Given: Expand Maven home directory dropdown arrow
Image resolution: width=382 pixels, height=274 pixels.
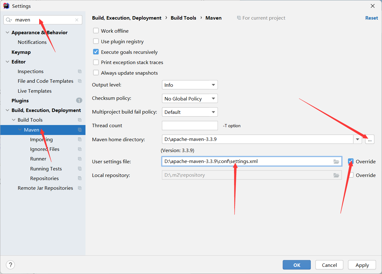Looking at the screenshot, I should 358,139.
